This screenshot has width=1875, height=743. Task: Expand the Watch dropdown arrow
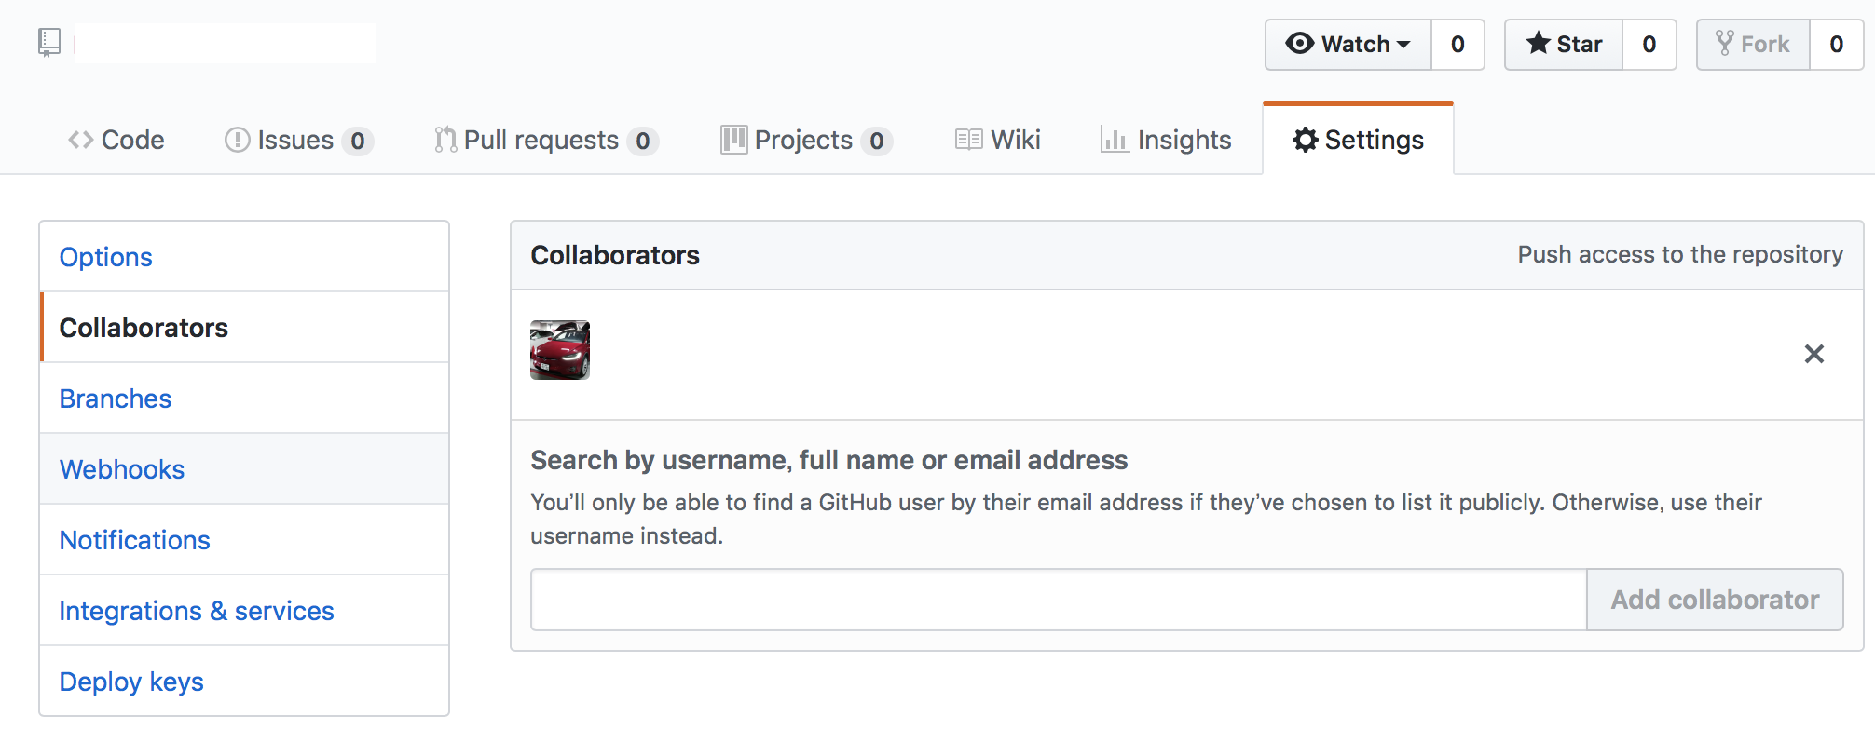1403,45
